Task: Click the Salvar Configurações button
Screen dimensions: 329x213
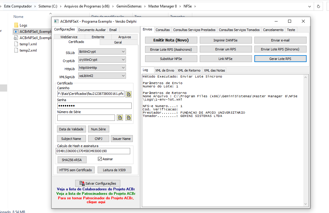Action: click(98, 183)
